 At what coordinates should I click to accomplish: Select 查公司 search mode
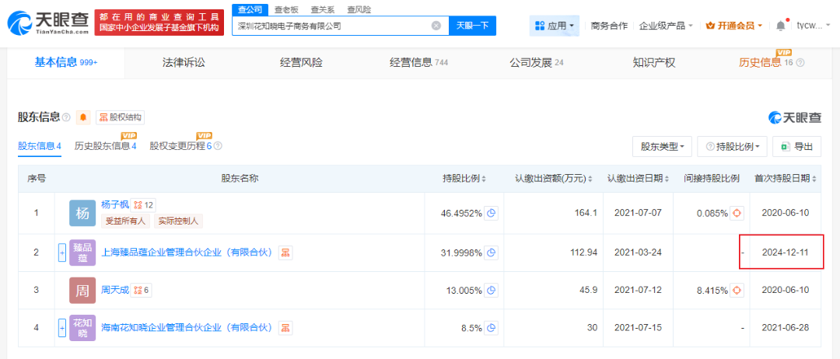click(249, 9)
